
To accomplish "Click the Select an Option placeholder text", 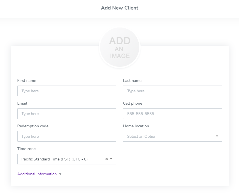I will [x=142, y=136].
